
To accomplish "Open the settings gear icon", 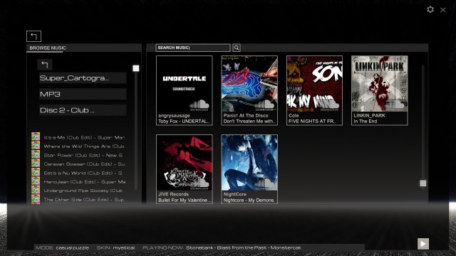I will point(430,9).
